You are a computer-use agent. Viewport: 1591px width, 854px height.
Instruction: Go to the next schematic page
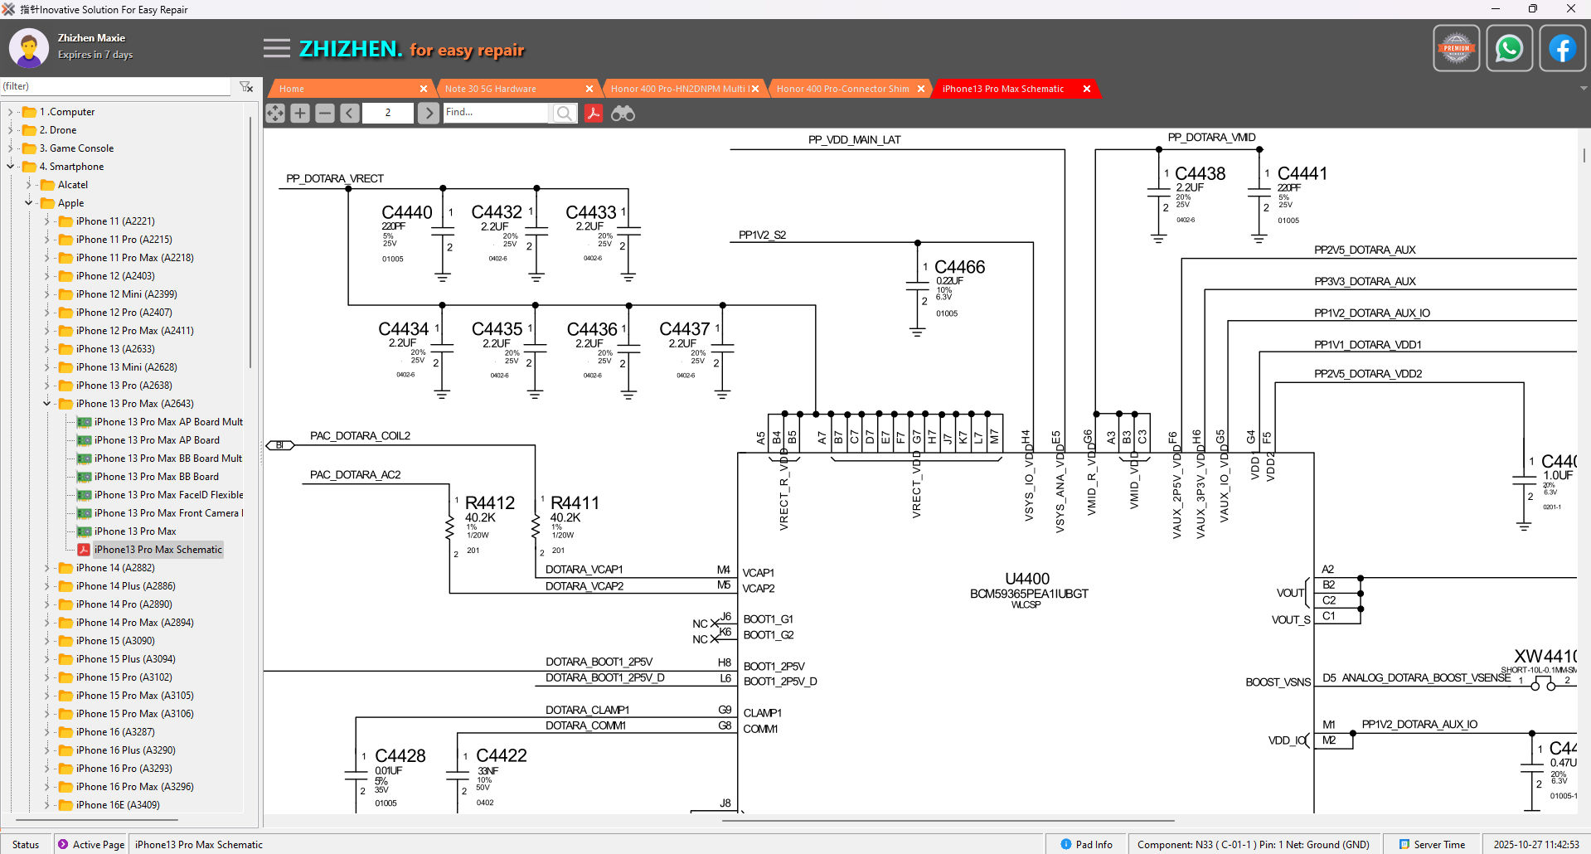pos(428,113)
